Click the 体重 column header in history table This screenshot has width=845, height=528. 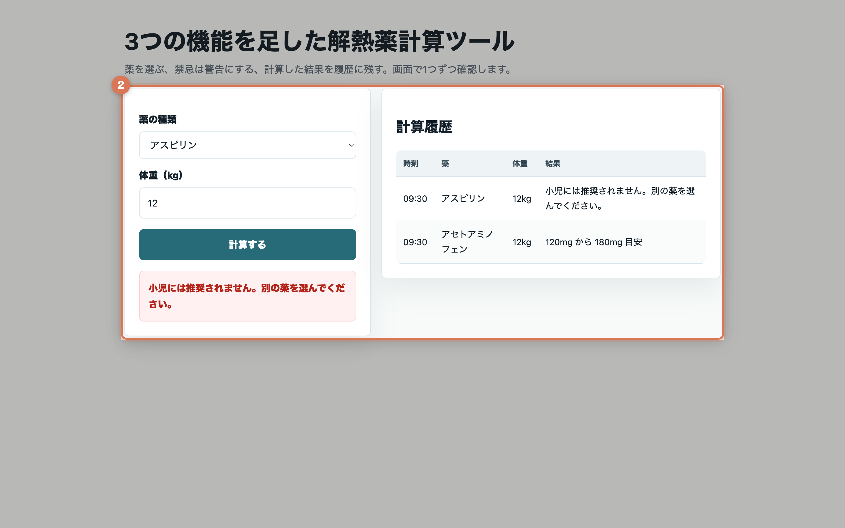pyautogui.click(x=520, y=163)
